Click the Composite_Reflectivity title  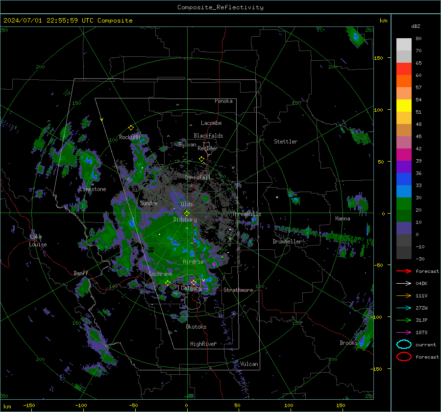tap(220, 7)
